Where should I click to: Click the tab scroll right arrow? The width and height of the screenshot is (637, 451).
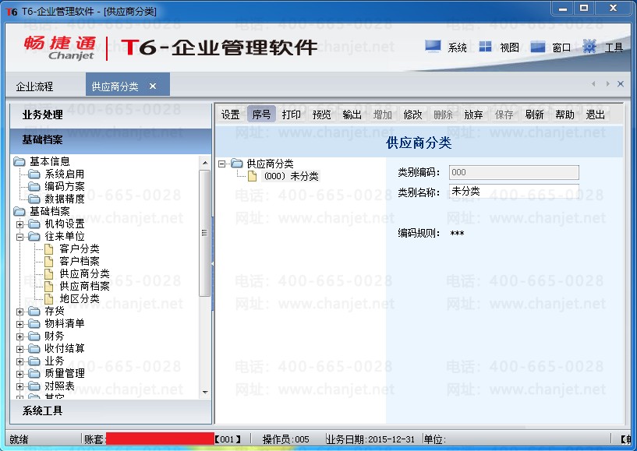[x=607, y=84]
